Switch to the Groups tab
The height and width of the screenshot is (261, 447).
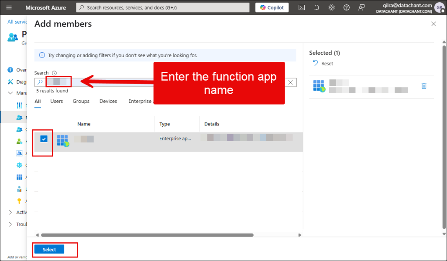[x=81, y=101]
